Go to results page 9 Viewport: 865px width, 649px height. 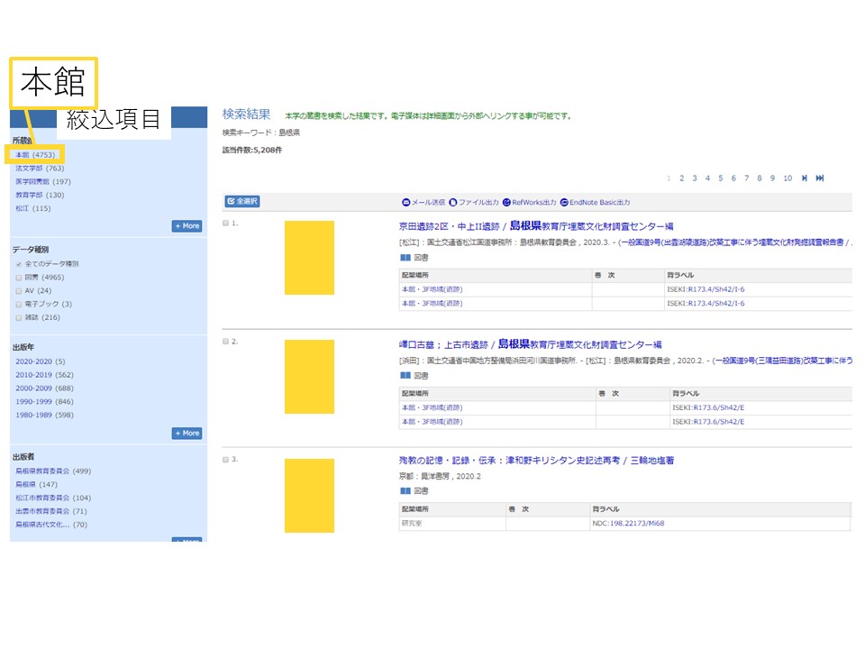[772, 178]
